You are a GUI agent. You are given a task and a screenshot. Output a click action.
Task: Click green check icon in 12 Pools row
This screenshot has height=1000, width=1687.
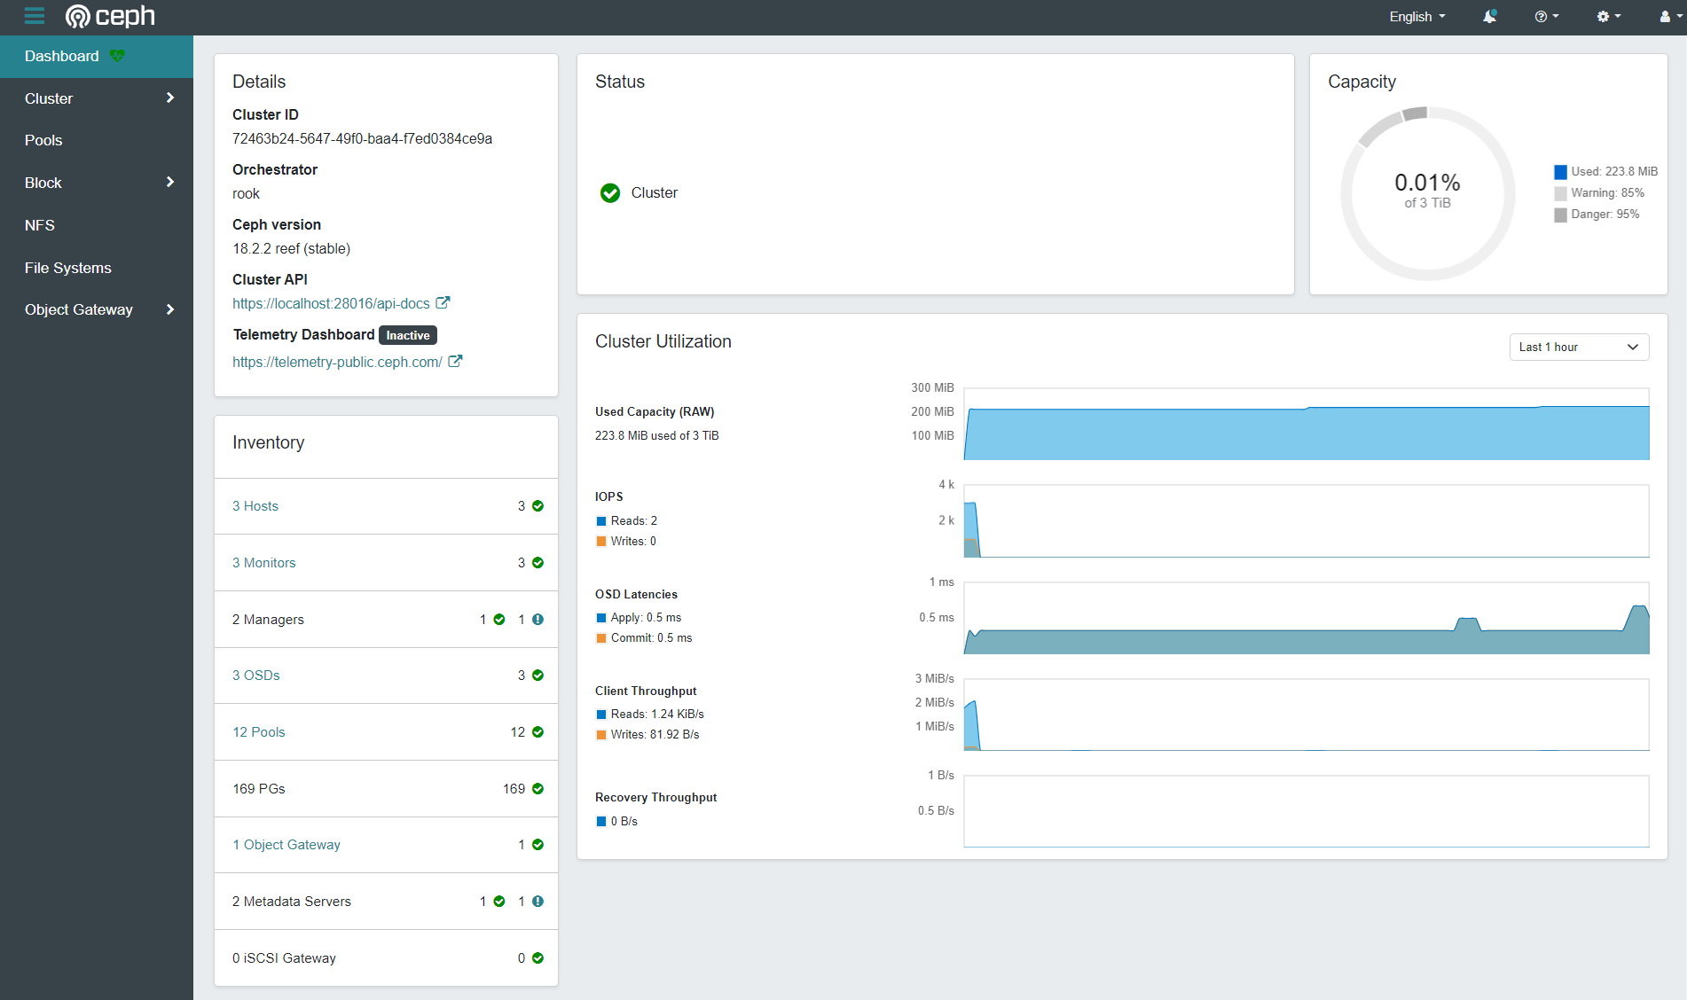(537, 732)
